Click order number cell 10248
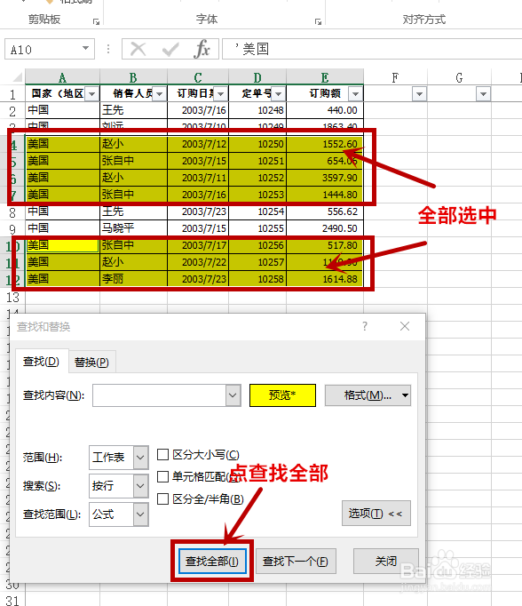The image size is (522, 606). tap(257, 110)
